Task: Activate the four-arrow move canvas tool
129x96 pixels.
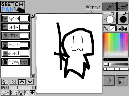Action: pos(33,93)
